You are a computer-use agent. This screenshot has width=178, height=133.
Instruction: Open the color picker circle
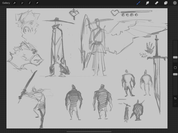pos(175,3)
